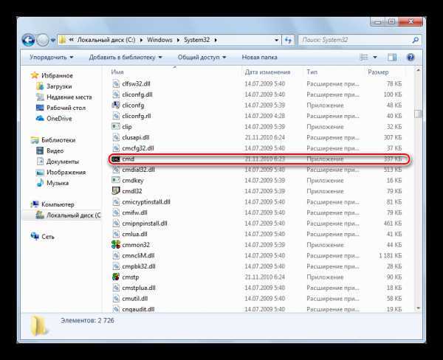
Task: Click the cmstp application icon
Action: click(116, 277)
